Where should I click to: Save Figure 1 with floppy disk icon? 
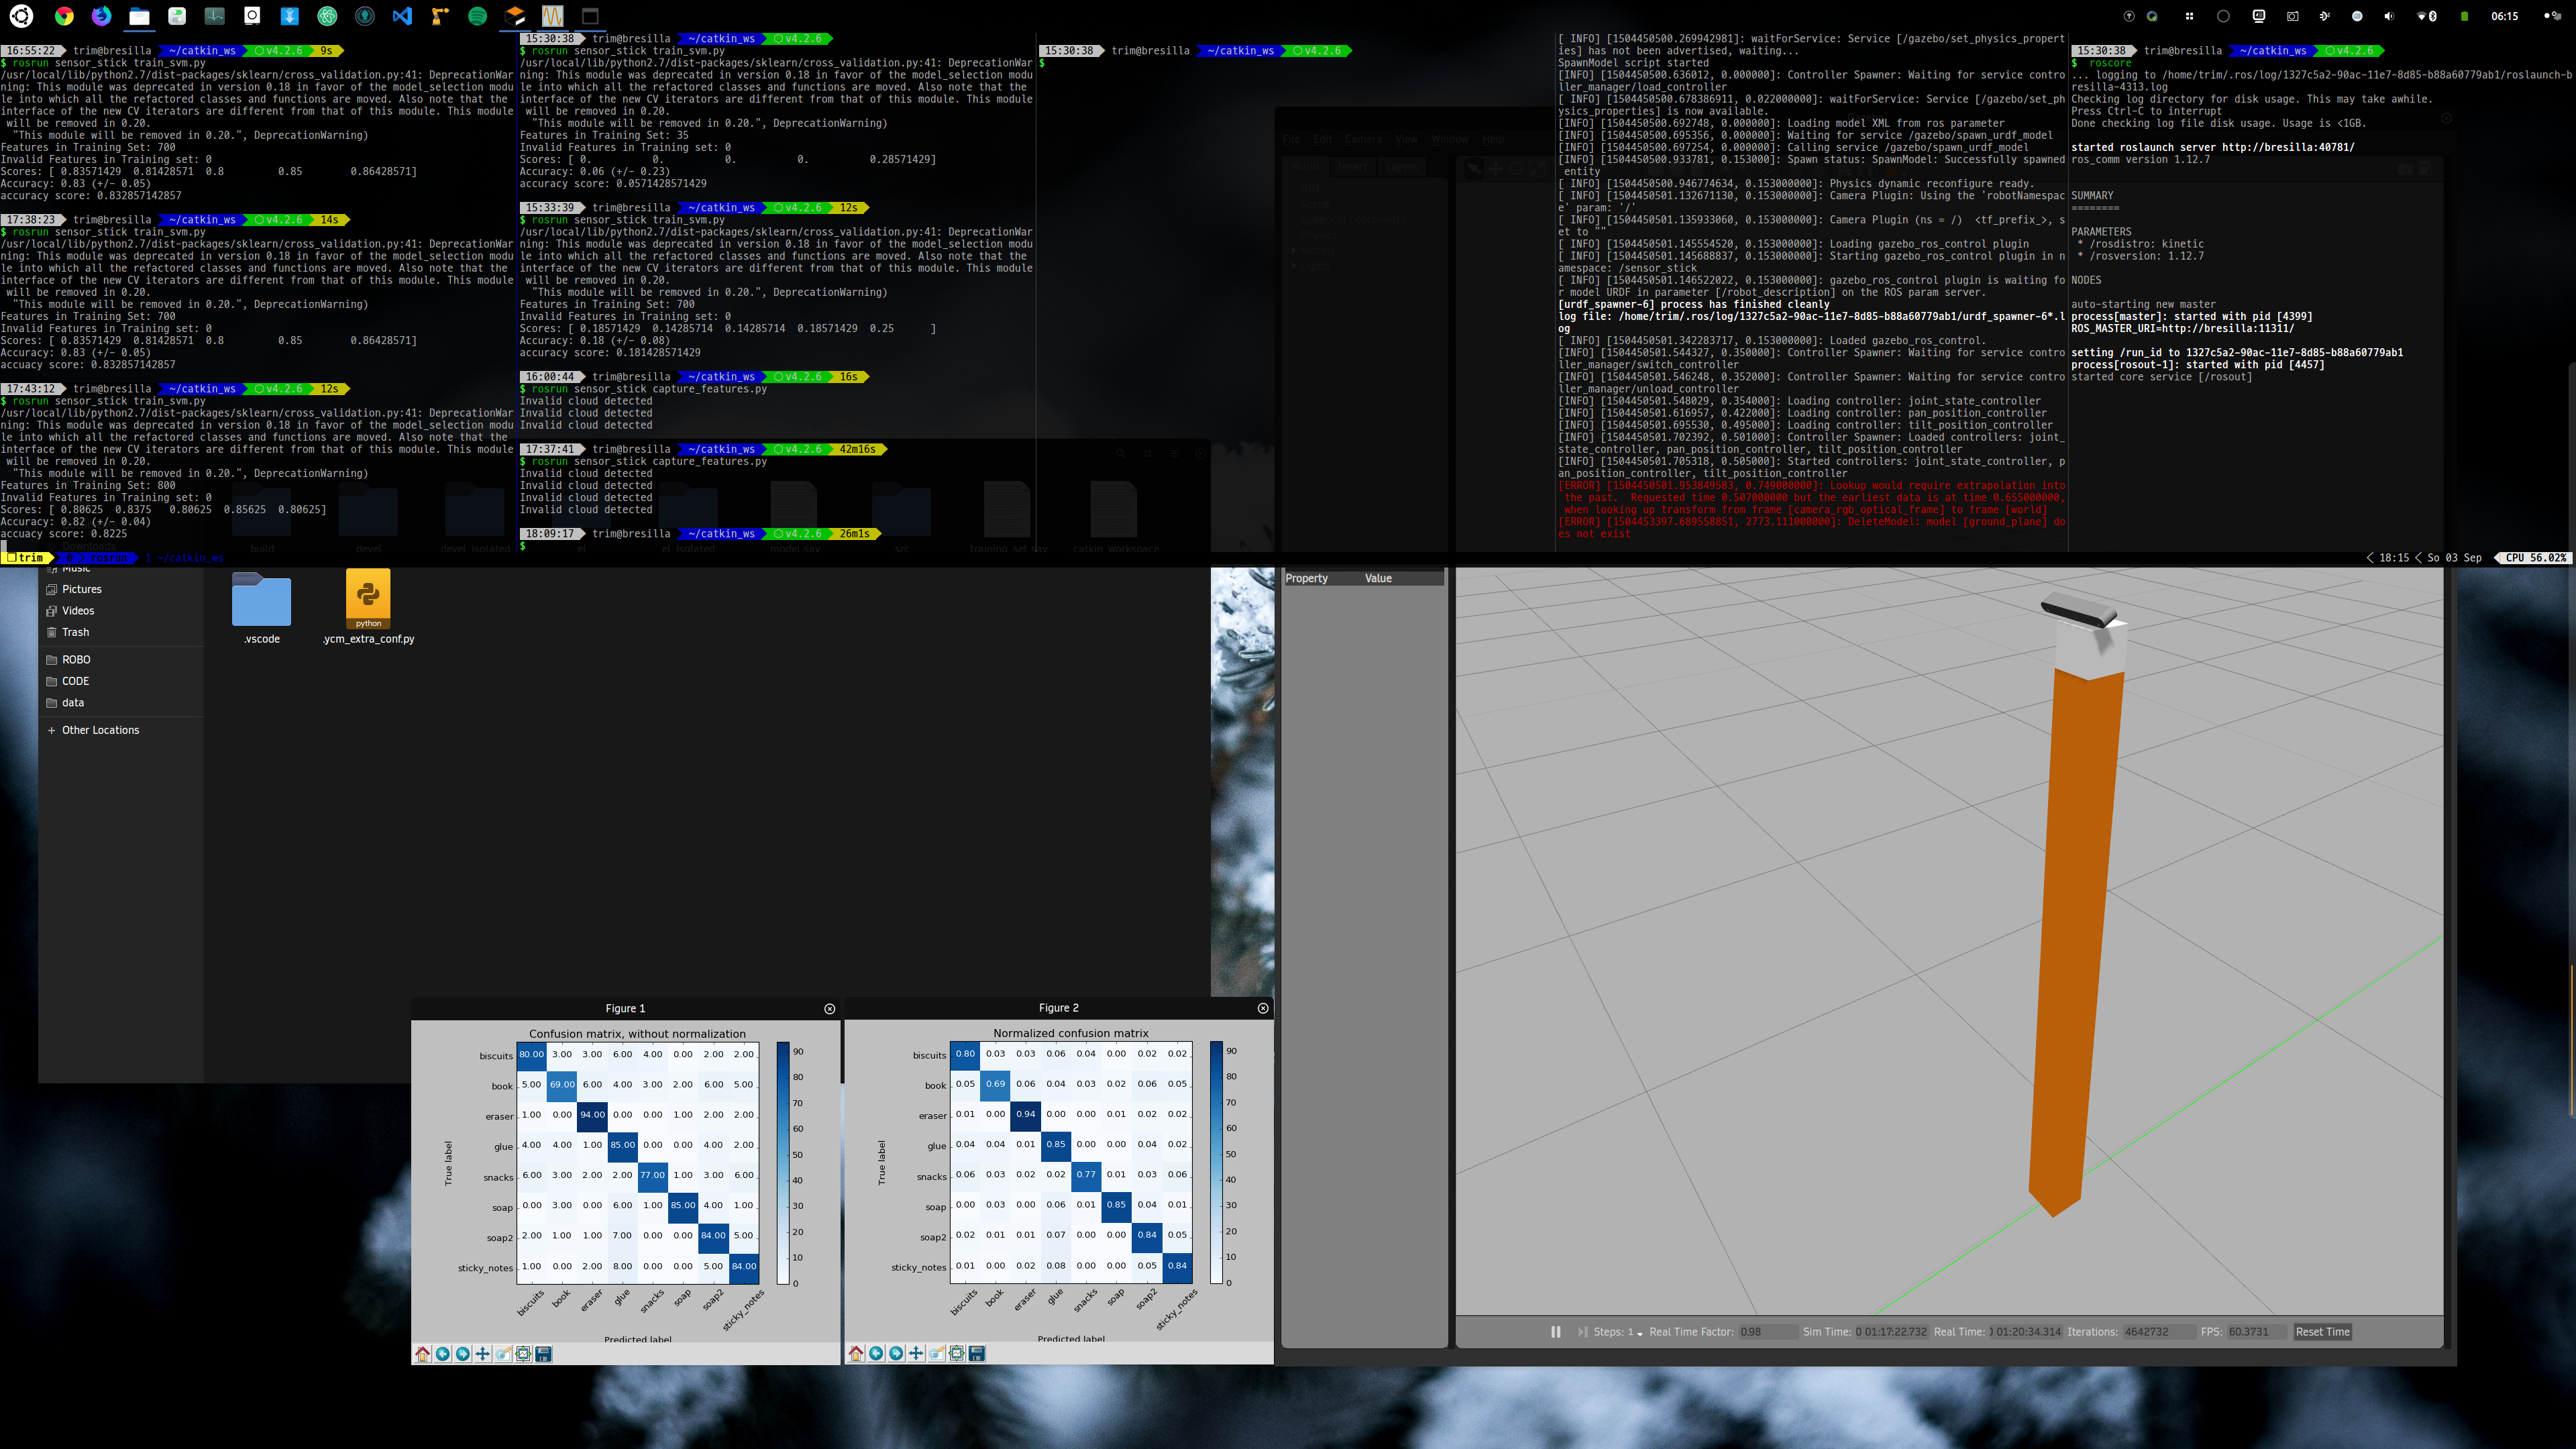click(544, 1354)
